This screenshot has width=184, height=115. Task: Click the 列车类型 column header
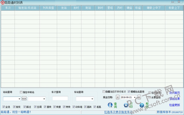(48, 8)
